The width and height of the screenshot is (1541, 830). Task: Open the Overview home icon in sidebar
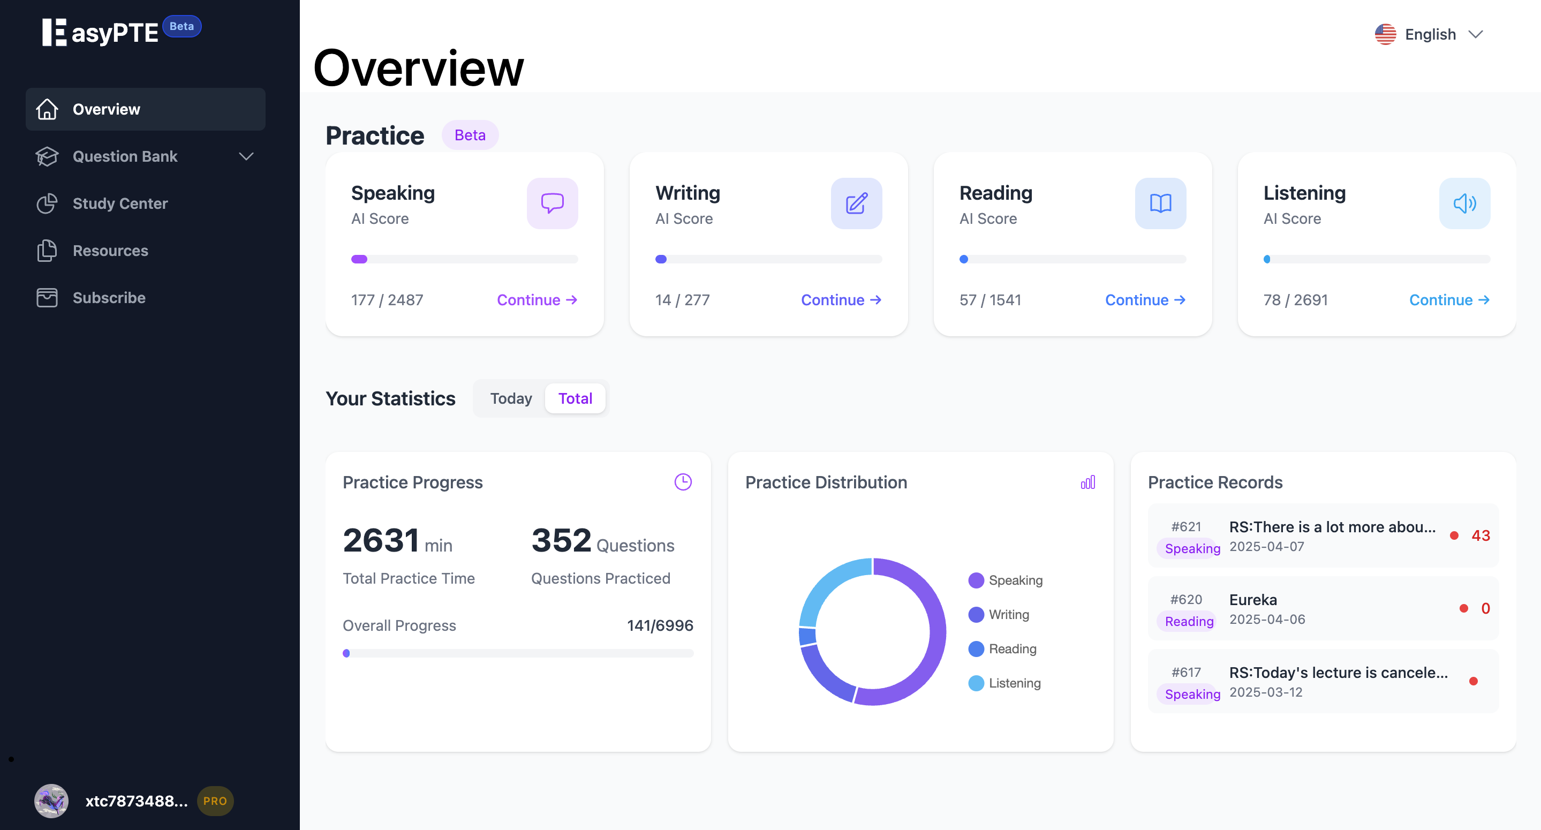(47, 109)
